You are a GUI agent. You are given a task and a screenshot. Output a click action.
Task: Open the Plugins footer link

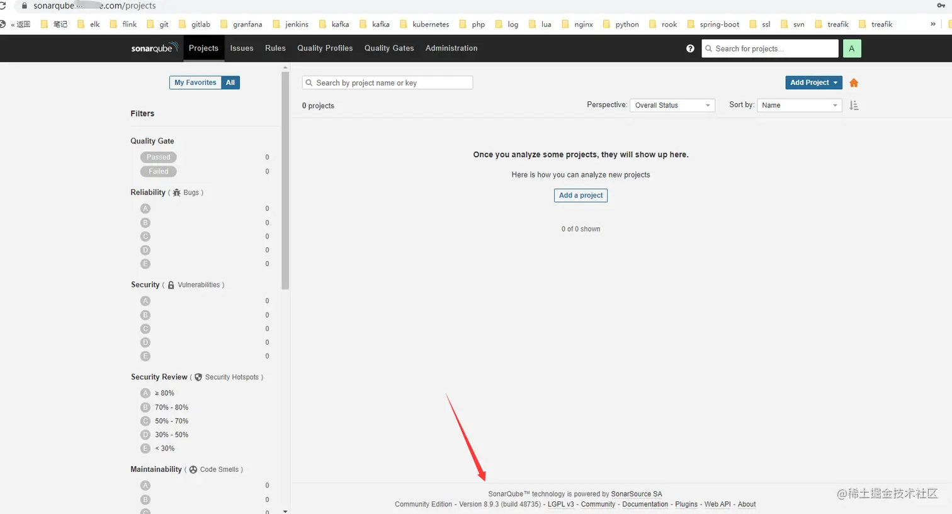click(686, 505)
